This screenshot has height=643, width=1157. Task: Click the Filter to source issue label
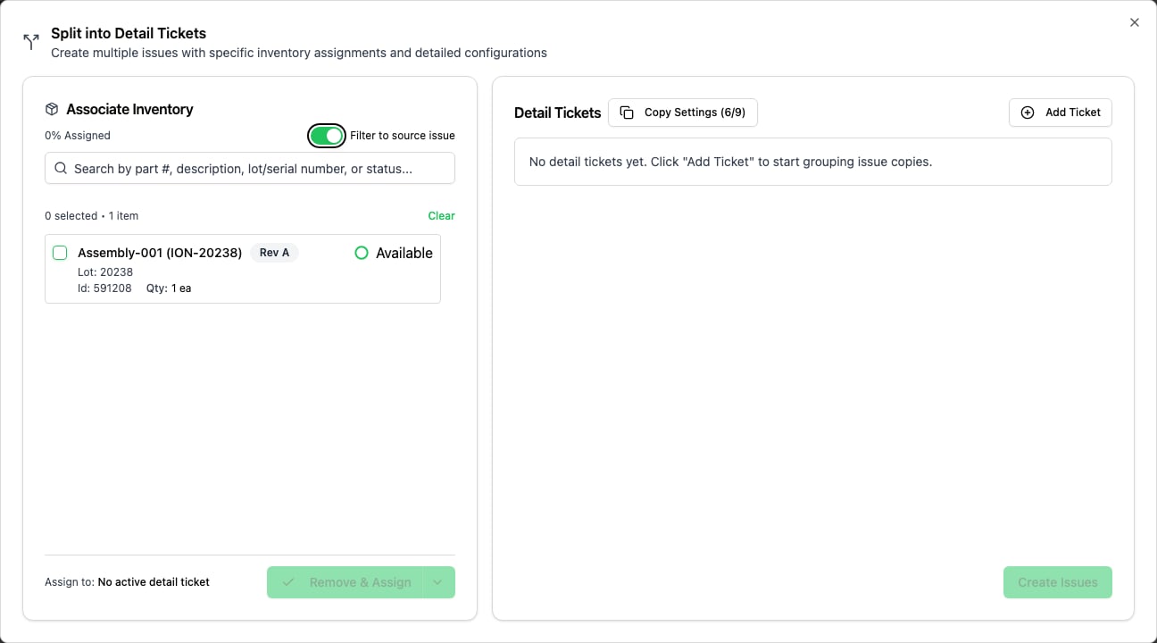point(403,136)
